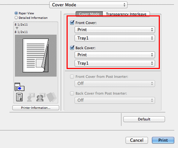Image resolution: width=178 pixels, height=148 pixels.
Task: Click the single user message icon
Action: (x=31, y=97)
